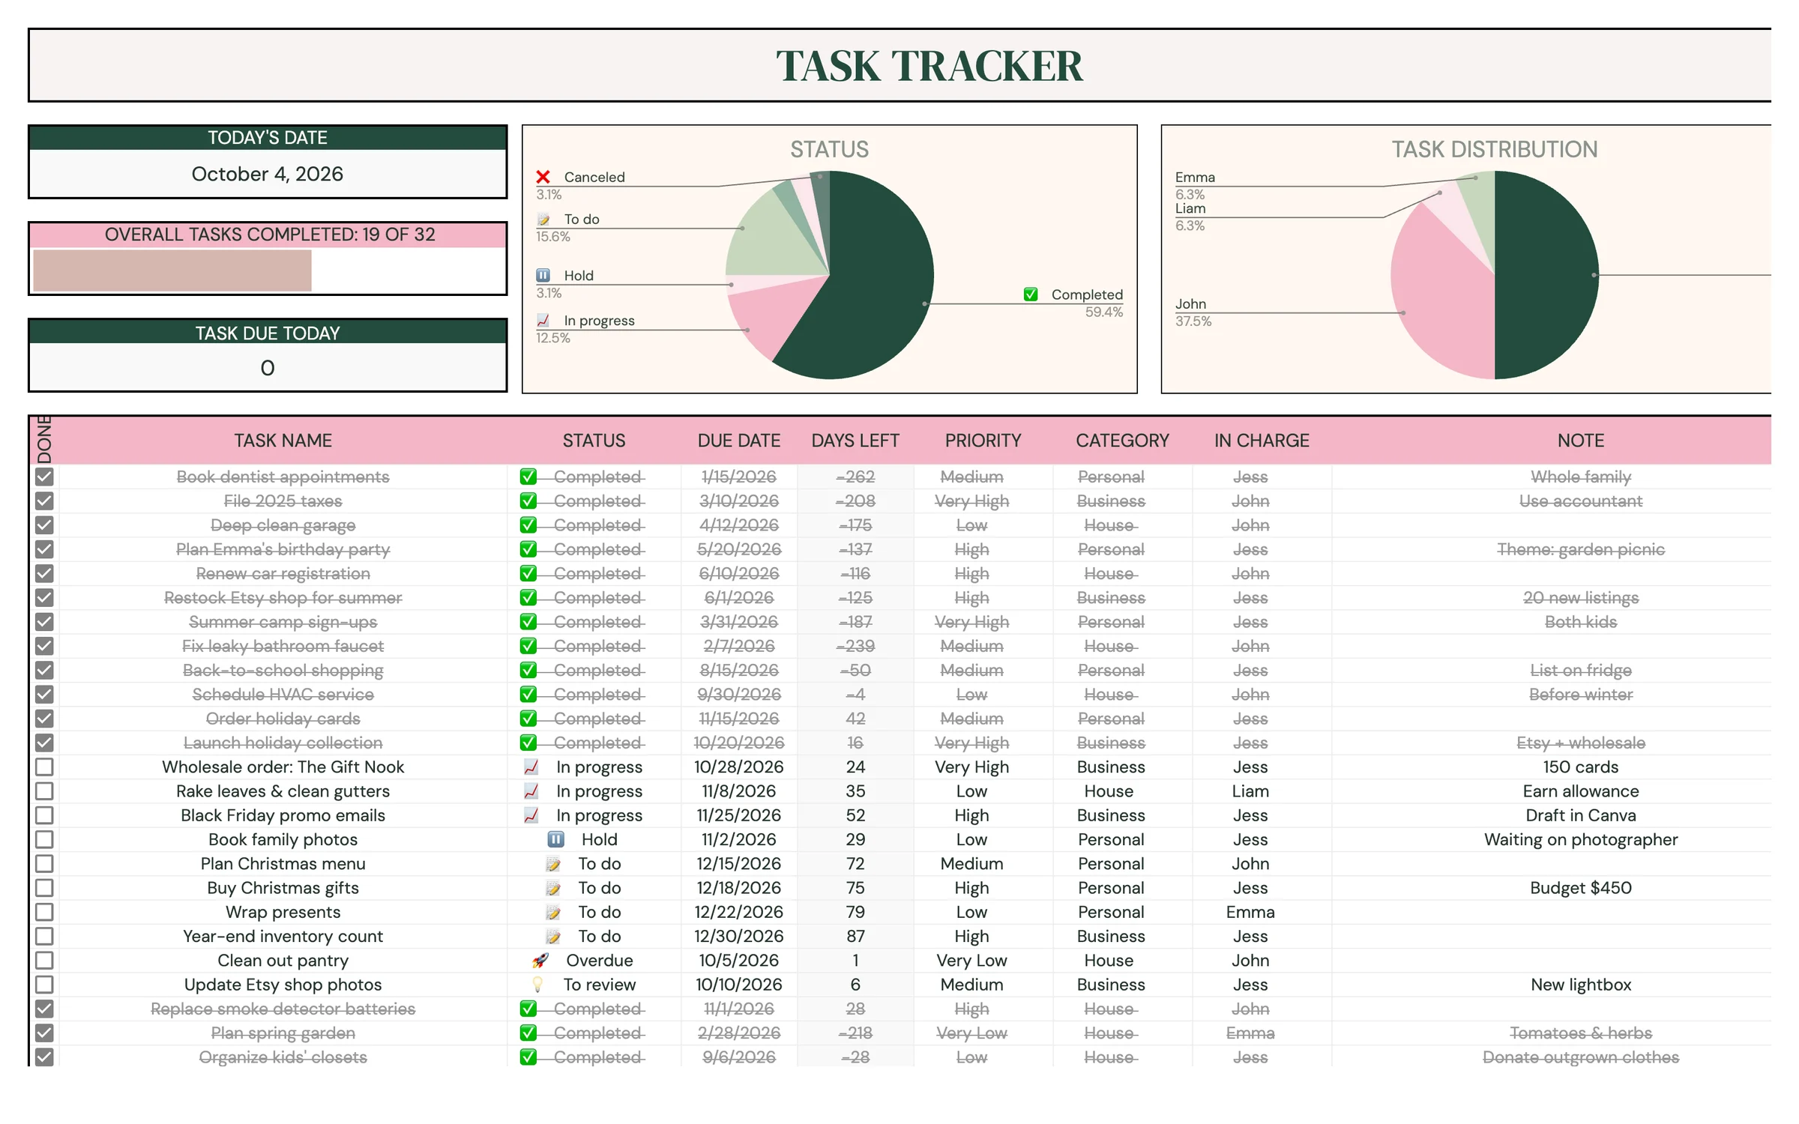The image size is (1799, 1124).
Task: Click the In progress chart legend icon
Action: tap(543, 321)
